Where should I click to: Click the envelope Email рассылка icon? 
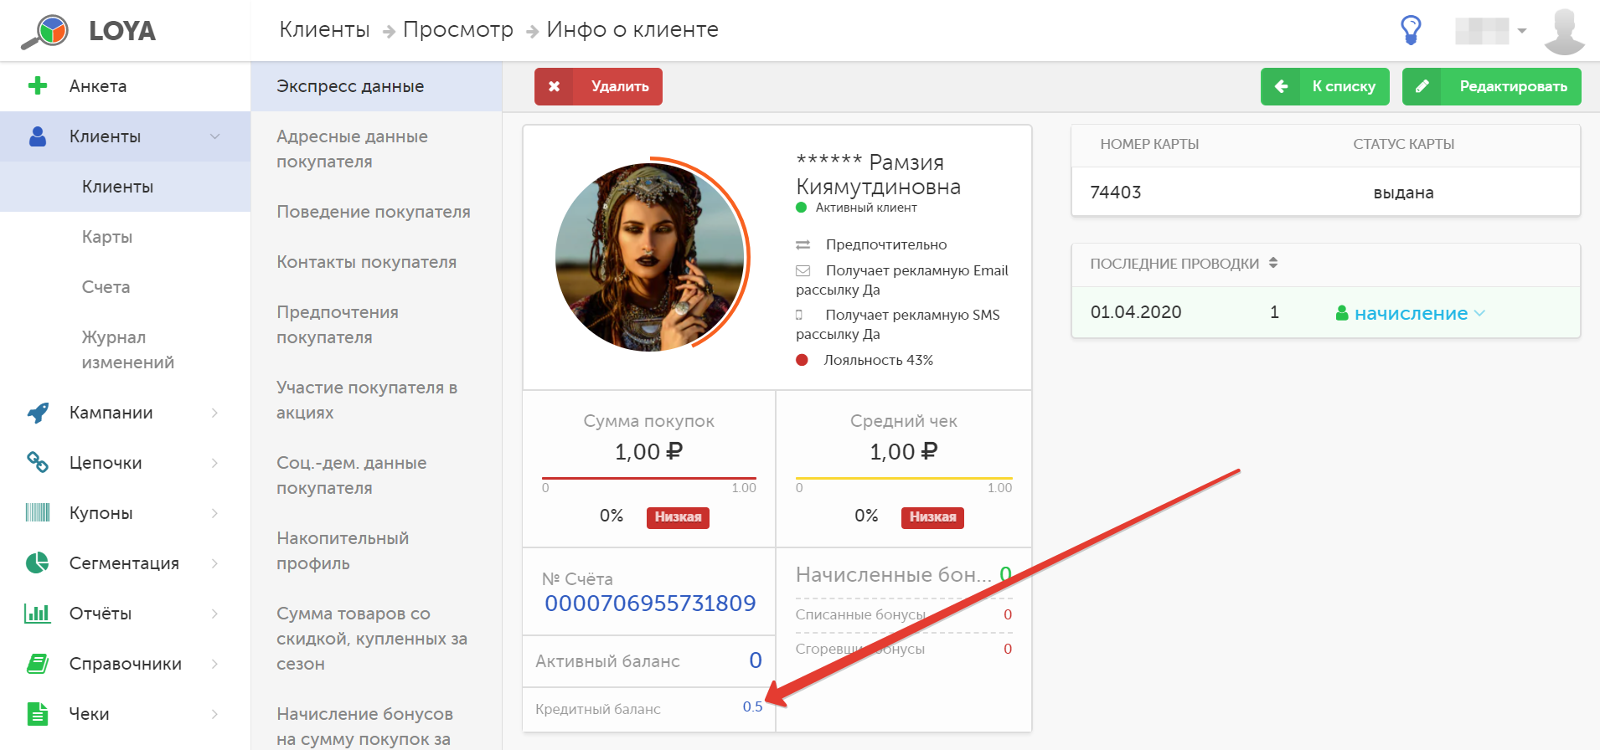click(x=803, y=270)
